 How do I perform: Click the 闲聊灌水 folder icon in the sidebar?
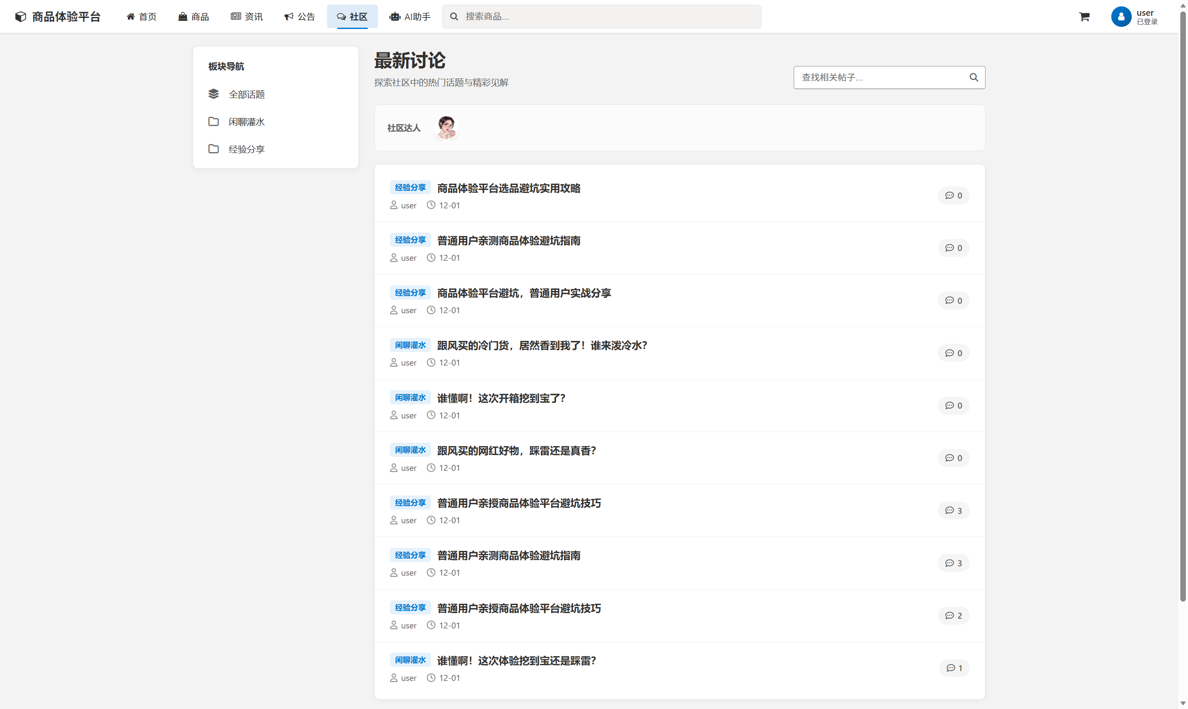pos(214,122)
